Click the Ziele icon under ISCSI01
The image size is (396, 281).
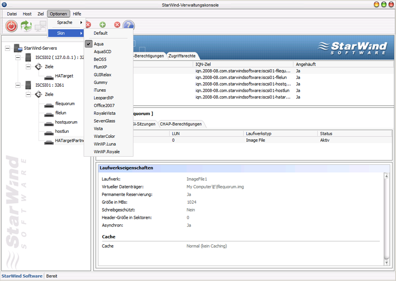click(x=38, y=94)
